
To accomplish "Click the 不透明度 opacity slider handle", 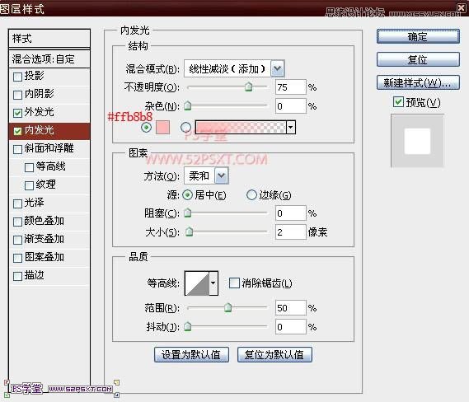I will tap(249, 87).
